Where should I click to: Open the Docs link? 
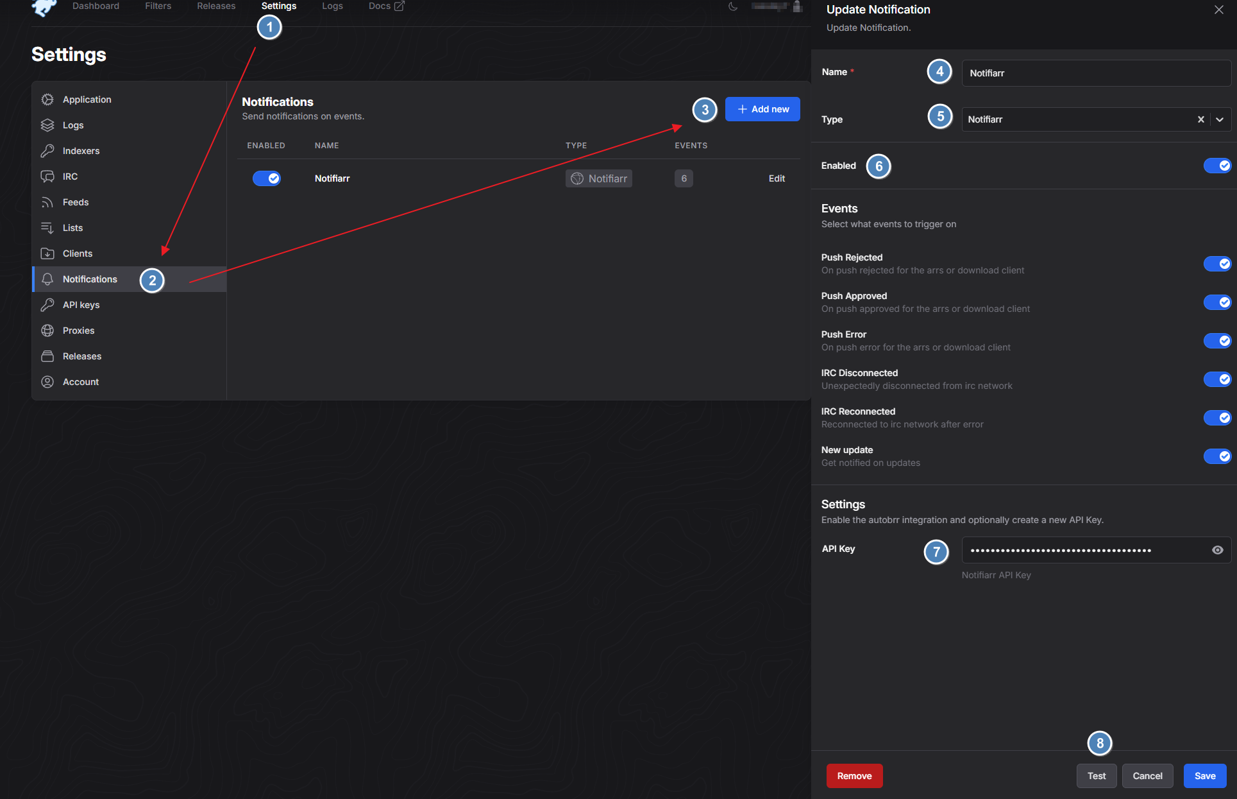click(386, 6)
